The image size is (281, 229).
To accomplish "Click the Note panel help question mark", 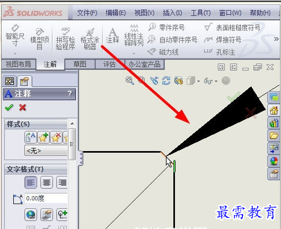I will [69, 93].
